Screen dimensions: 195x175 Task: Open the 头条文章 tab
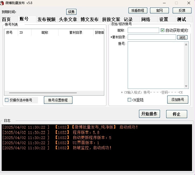pos(68,19)
